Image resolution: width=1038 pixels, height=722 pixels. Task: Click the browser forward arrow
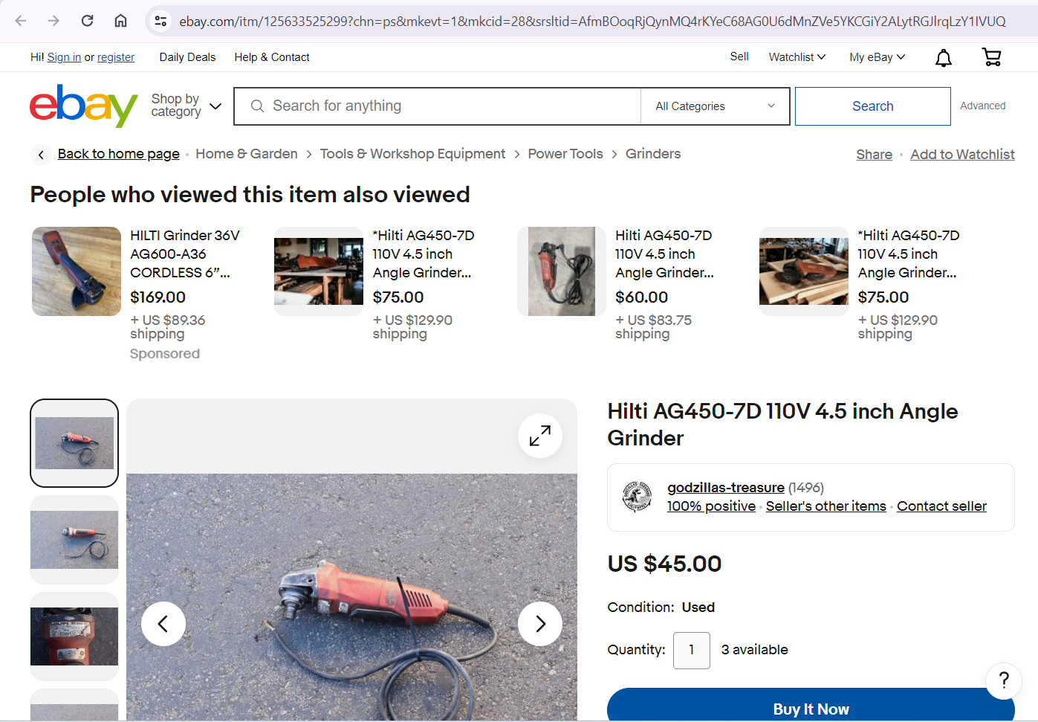[53, 21]
